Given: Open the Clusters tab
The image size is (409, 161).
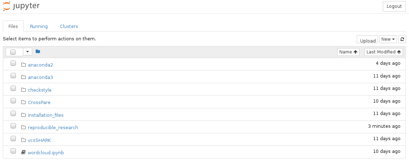Looking at the screenshot, I should click(69, 26).
